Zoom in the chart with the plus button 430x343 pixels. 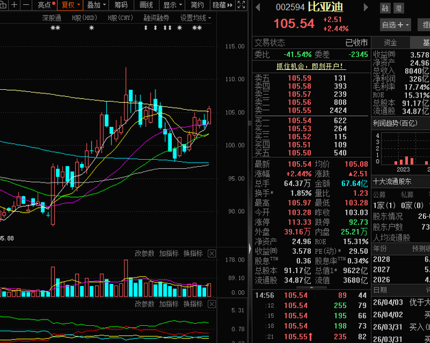[14, 5]
